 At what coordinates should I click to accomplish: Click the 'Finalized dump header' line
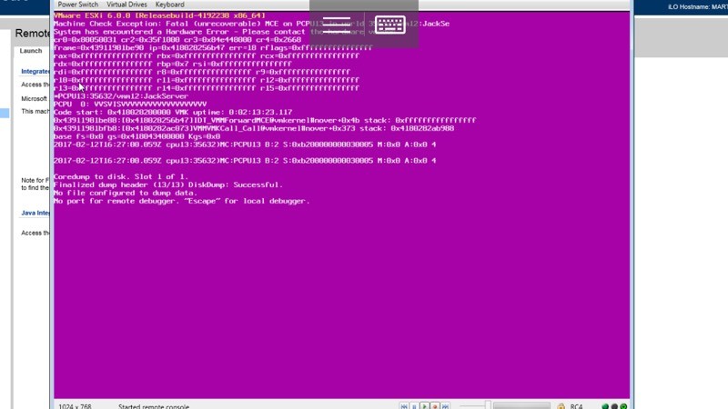click(168, 185)
